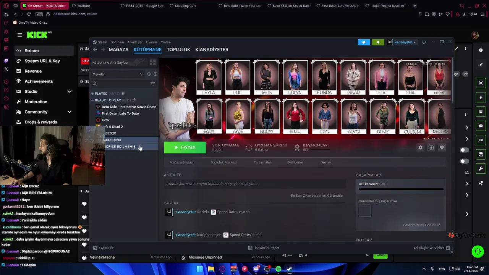Expand Community section in Kick sidebar
The image size is (489, 275).
point(69,112)
